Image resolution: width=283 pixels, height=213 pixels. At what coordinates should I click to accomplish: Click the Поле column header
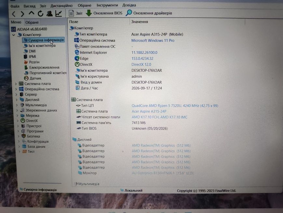(74, 22)
